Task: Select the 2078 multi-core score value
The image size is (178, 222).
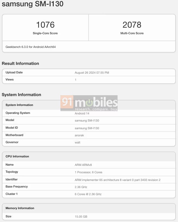Action: tap(132, 25)
